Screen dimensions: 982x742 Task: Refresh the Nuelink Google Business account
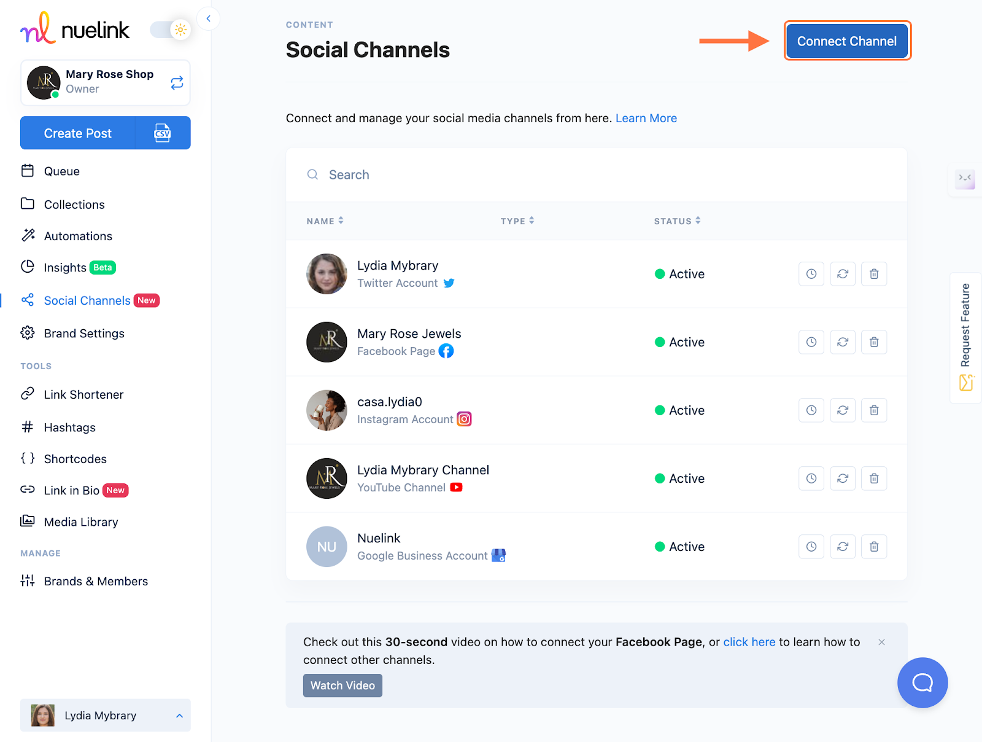(x=843, y=547)
